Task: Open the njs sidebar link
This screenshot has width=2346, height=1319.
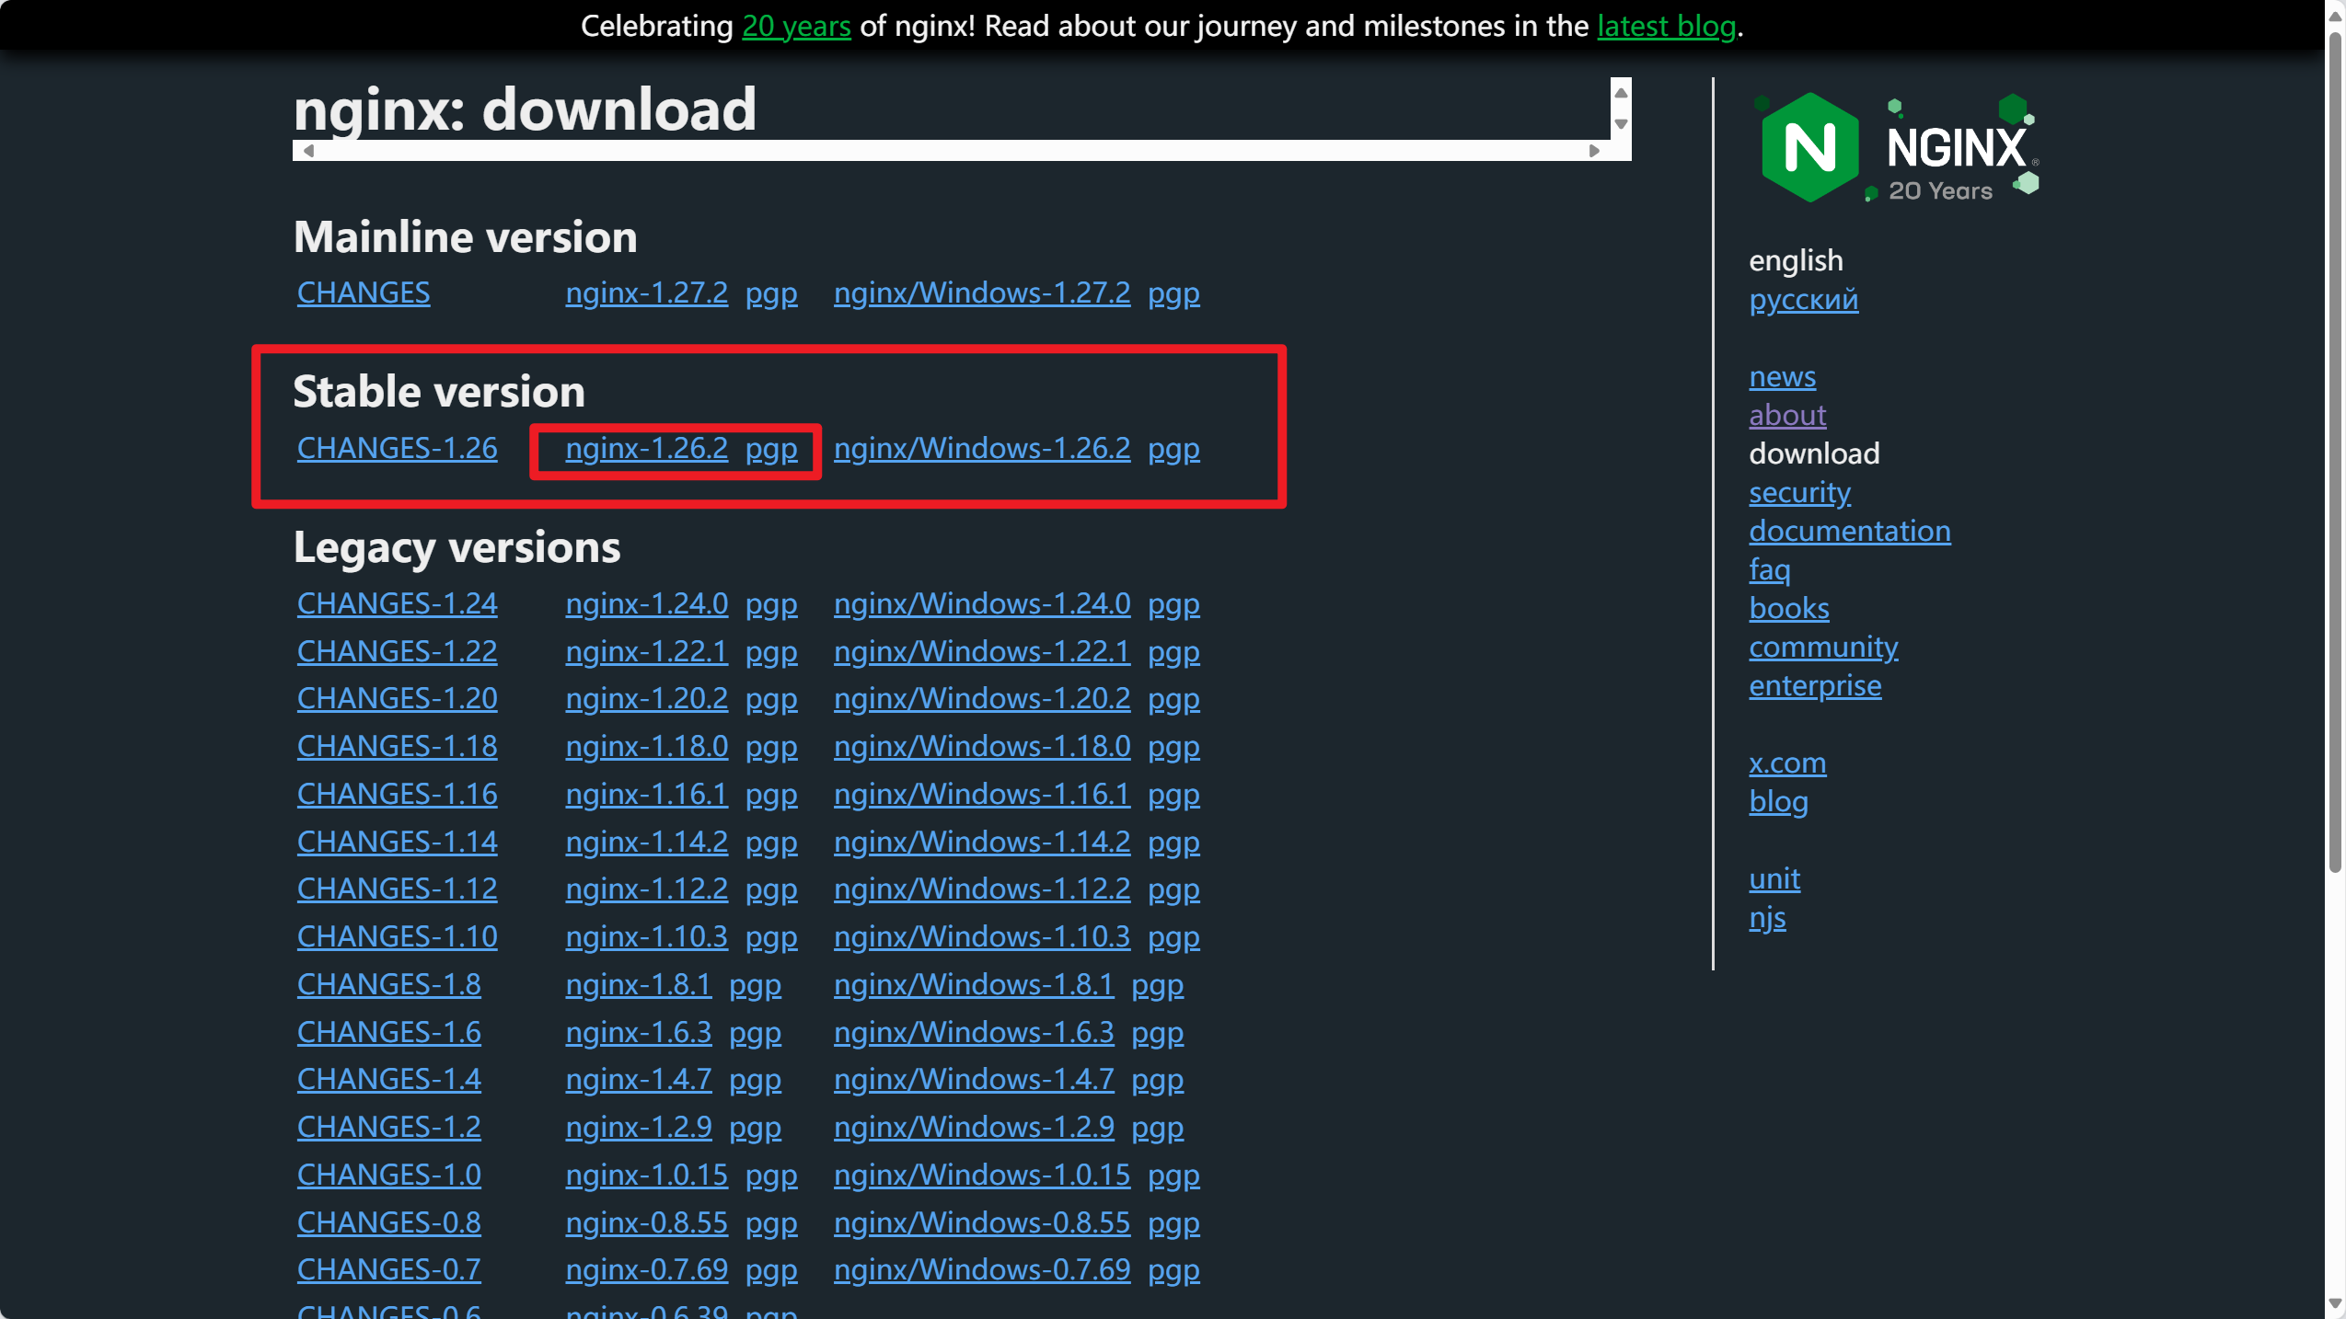Action: point(1767,918)
